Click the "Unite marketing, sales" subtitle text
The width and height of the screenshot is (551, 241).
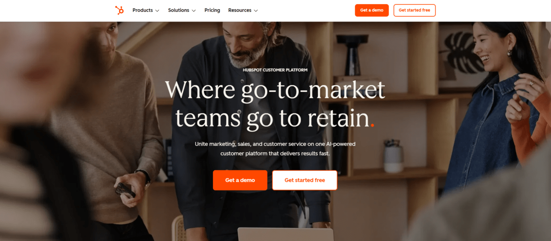[275, 149]
